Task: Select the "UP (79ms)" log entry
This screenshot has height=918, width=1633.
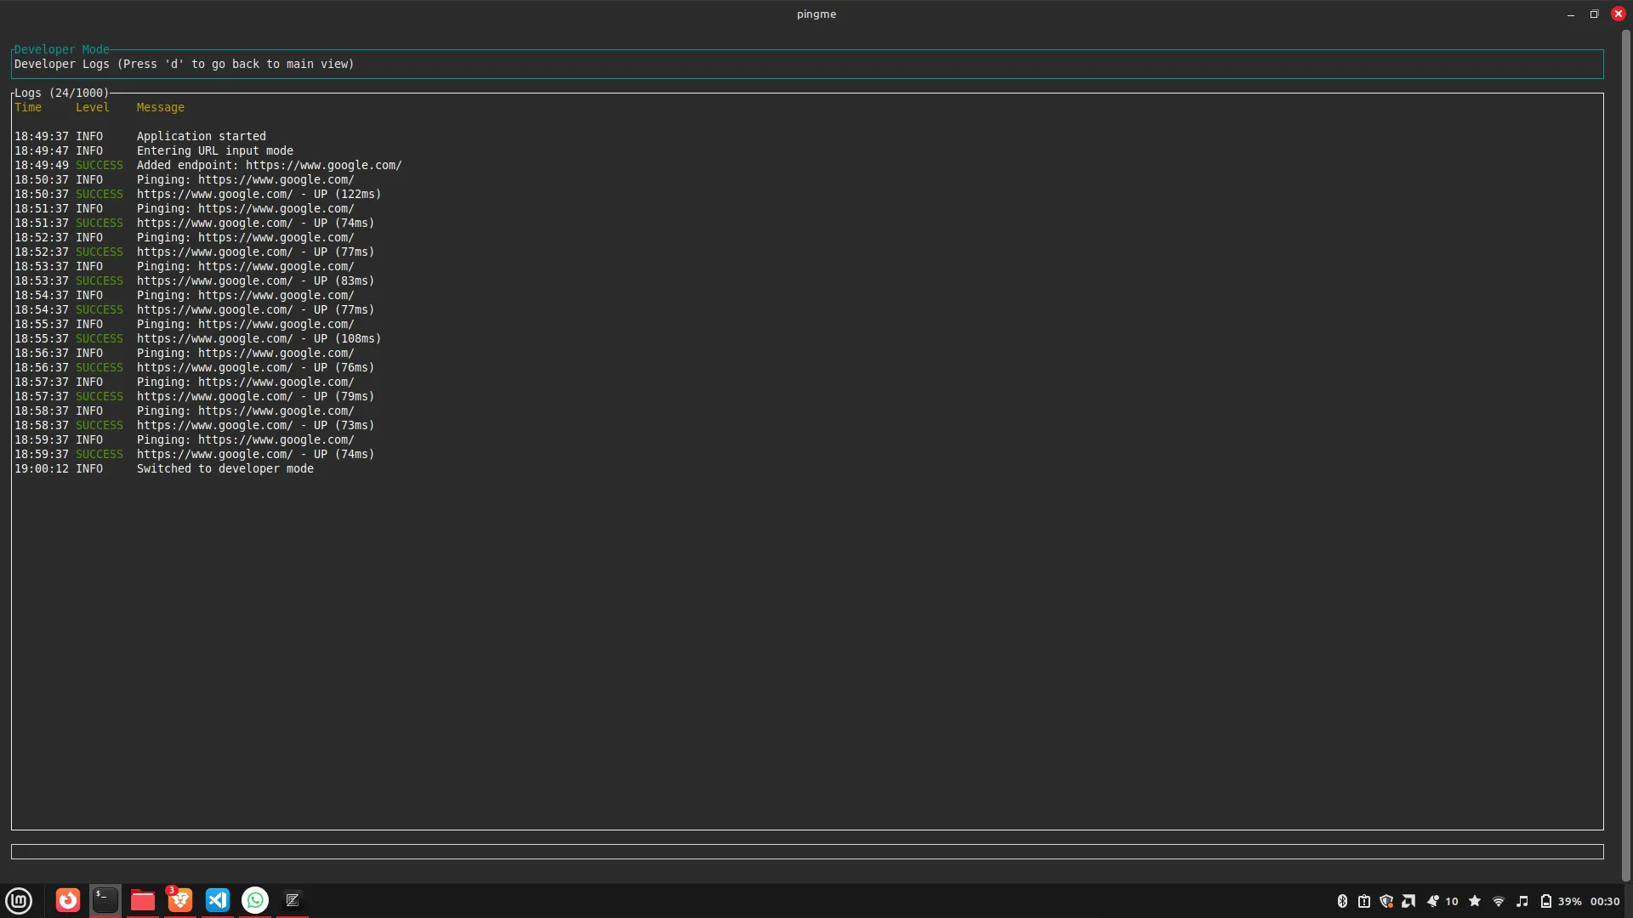Action: (195, 396)
